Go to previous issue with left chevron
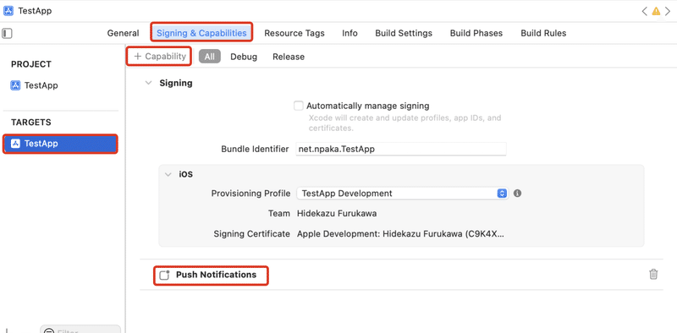This screenshot has height=333, width=677. [644, 11]
